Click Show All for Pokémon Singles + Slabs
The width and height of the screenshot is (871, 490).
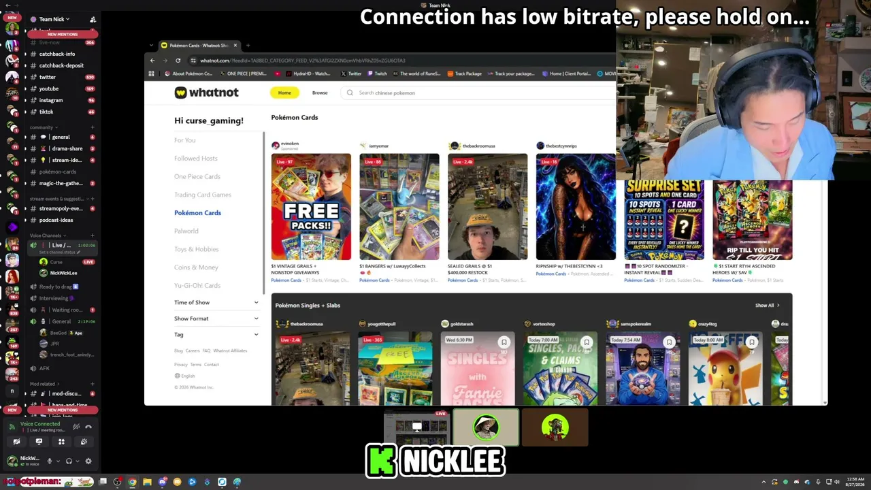click(x=768, y=306)
